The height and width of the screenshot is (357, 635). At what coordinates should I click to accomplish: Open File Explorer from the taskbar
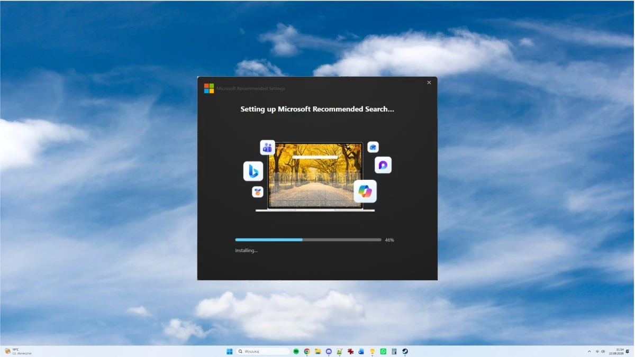[318, 351]
